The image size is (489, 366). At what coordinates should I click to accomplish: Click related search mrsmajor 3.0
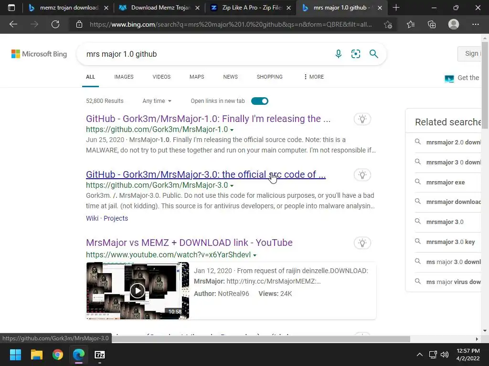[445, 222]
